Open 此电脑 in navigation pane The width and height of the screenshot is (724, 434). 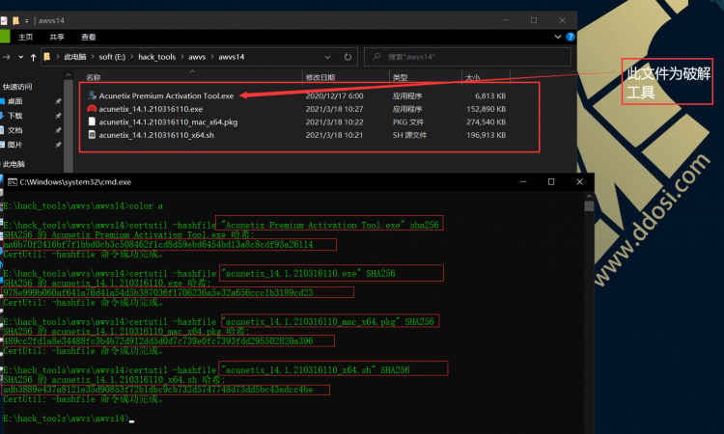(14, 164)
